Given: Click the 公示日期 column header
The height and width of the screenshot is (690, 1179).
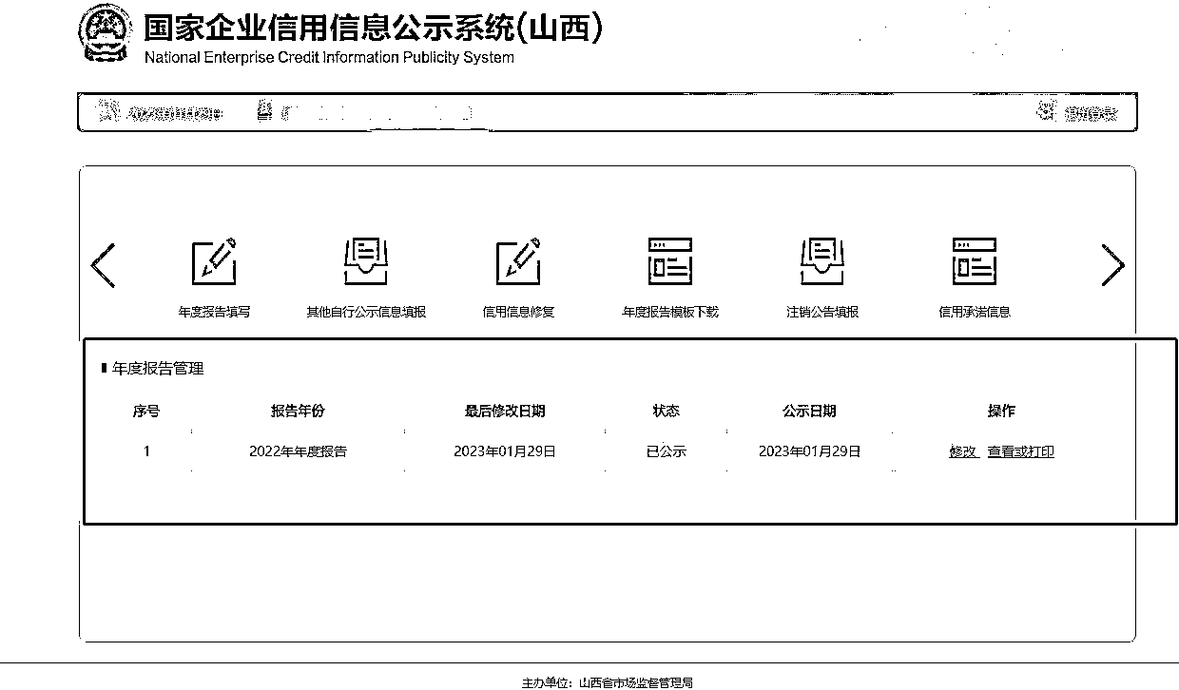Looking at the screenshot, I should pos(809,412).
